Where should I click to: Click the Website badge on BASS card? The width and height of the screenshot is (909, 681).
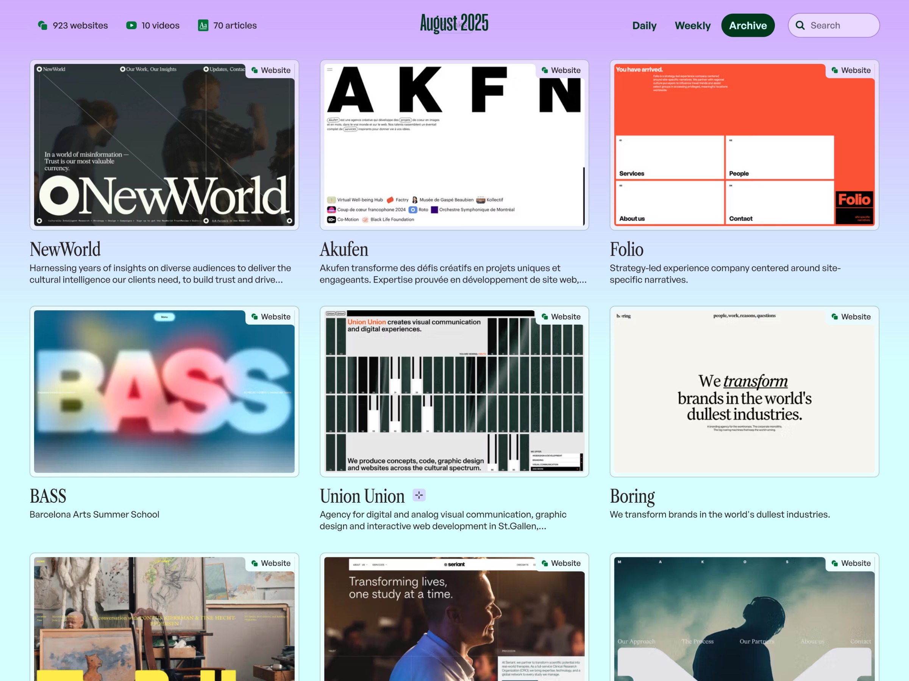[x=271, y=317]
